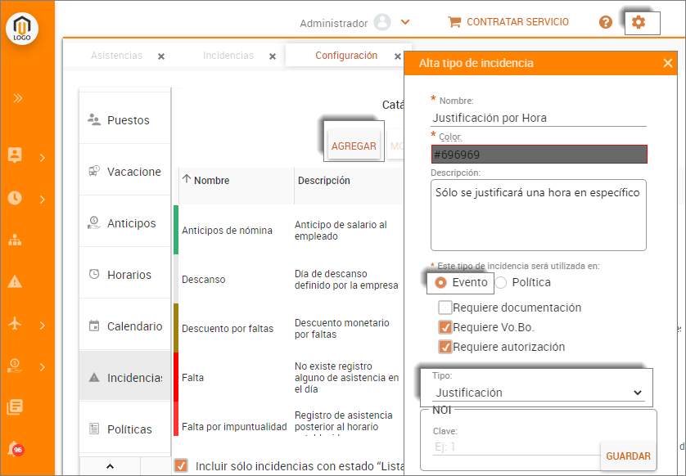The height and width of the screenshot is (476, 686).
Task: Expand sidebar with double chevron icon
Action: click(x=18, y=98)
